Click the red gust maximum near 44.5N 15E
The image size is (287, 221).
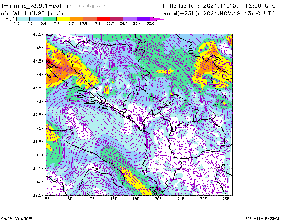point(49,63)
